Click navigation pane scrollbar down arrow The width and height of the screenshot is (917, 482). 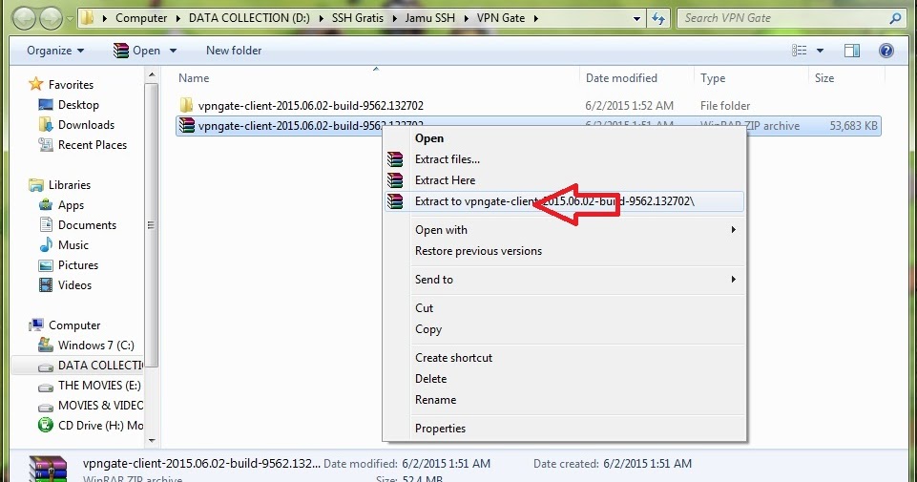click(x=152, y=440)
